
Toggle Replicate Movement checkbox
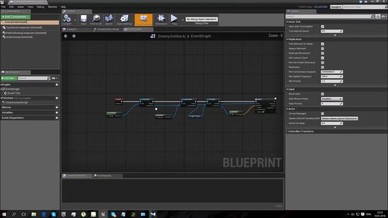click(323, 53)
